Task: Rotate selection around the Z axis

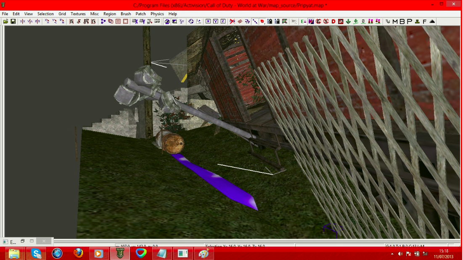Action: (x=62, y=21)
